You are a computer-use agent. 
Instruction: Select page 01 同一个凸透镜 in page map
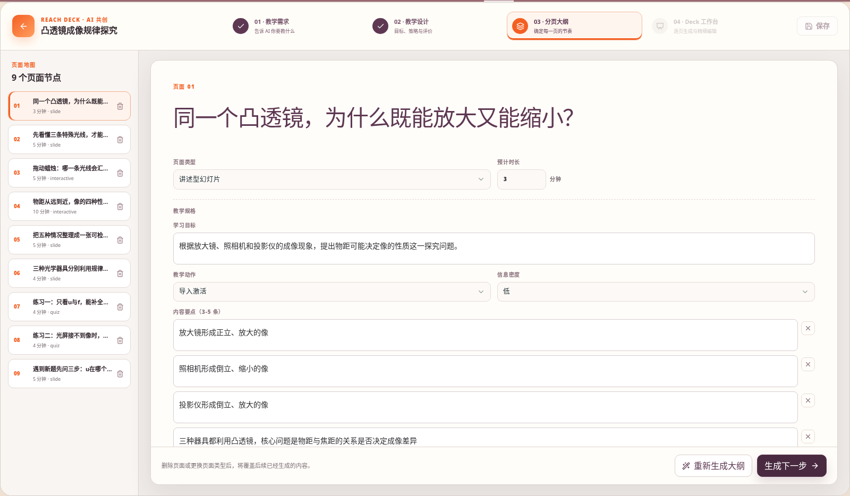click(x=69, y=106)
